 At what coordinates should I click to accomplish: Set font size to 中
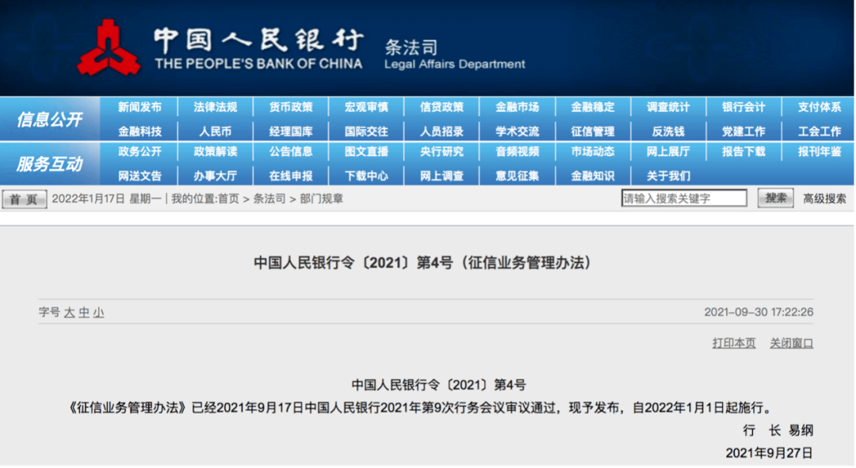(84, 313)
